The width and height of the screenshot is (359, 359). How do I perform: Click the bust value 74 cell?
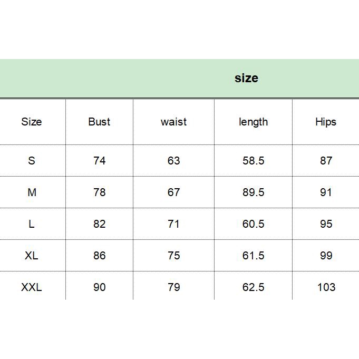click(99, 161)
